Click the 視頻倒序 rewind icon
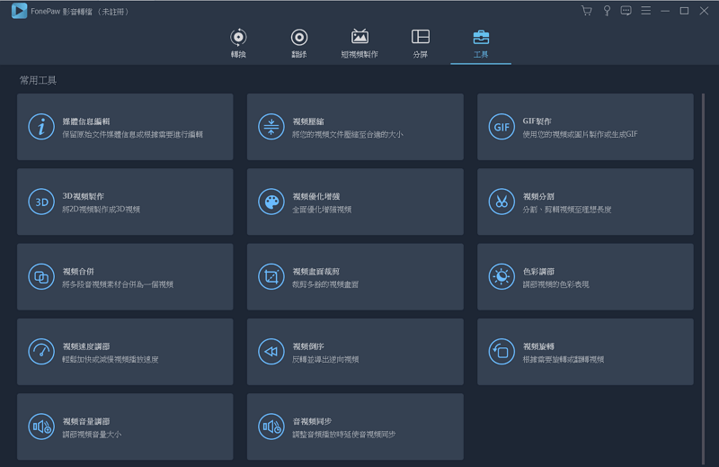Image resolution: width=719 pixels, height=467 pixels. (271, 351)
